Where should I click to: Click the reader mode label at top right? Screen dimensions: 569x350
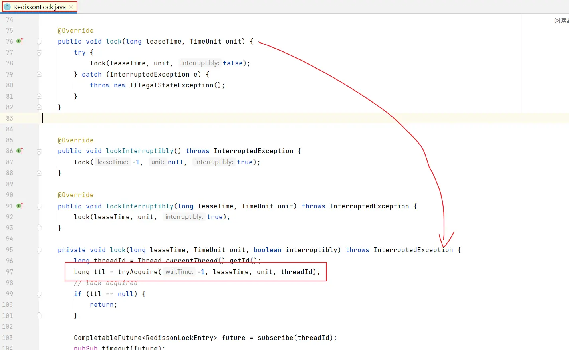tap(561, 20)
